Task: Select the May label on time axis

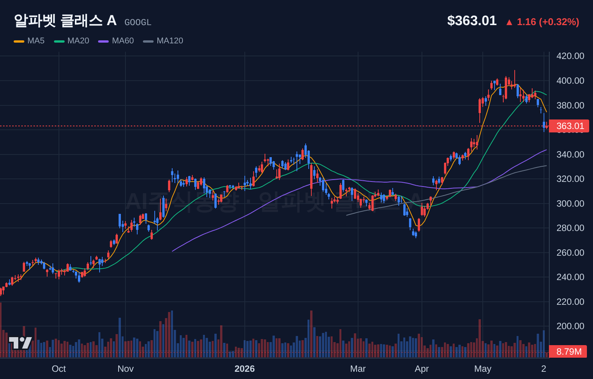Action: coord(483,369)
